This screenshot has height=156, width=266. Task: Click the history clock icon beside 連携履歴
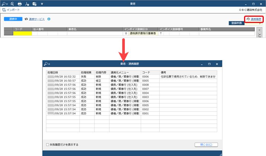[248, 19]
